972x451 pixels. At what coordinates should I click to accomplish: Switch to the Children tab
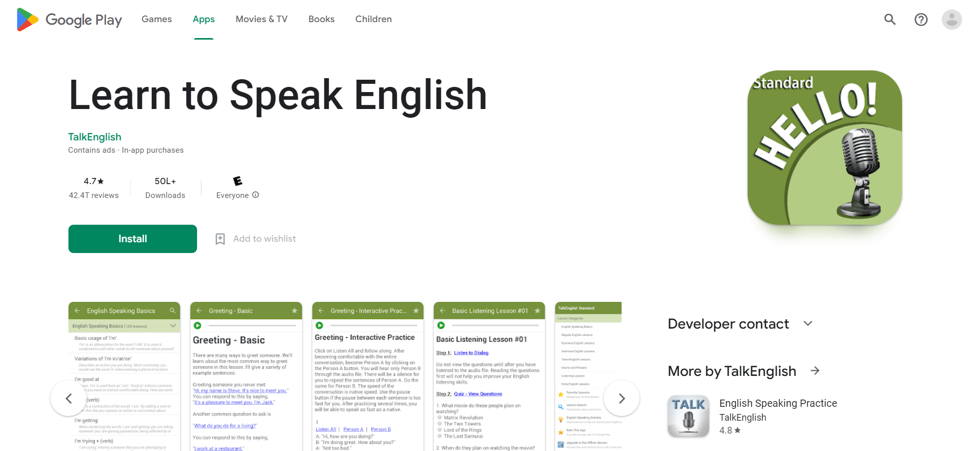pos(374,19)
